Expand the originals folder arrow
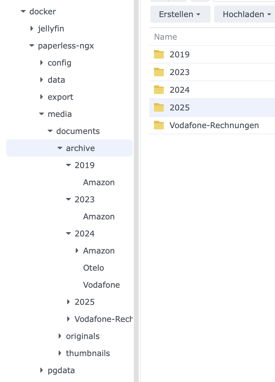Image resolution: width=275 pixels, height=382 pixels. tap(60, 336)
